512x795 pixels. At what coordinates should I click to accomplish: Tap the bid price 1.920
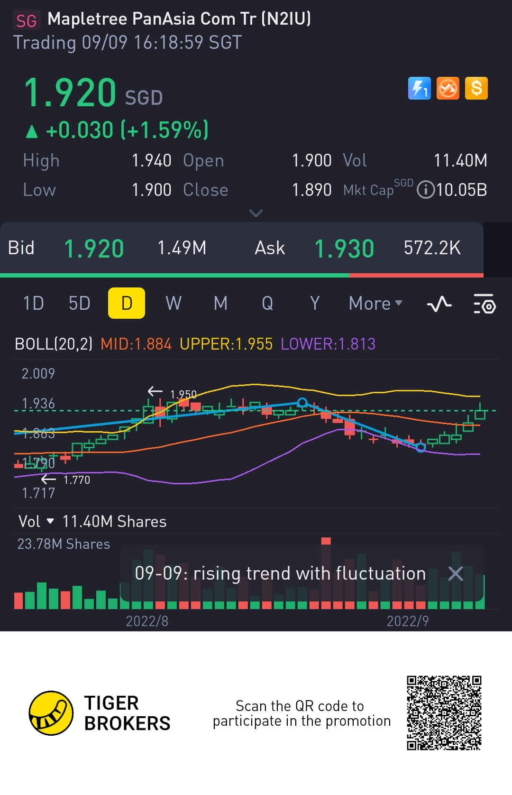point(94,249)
